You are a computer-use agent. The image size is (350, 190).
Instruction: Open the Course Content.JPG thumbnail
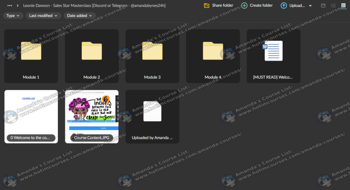click(x=92, y=116)
